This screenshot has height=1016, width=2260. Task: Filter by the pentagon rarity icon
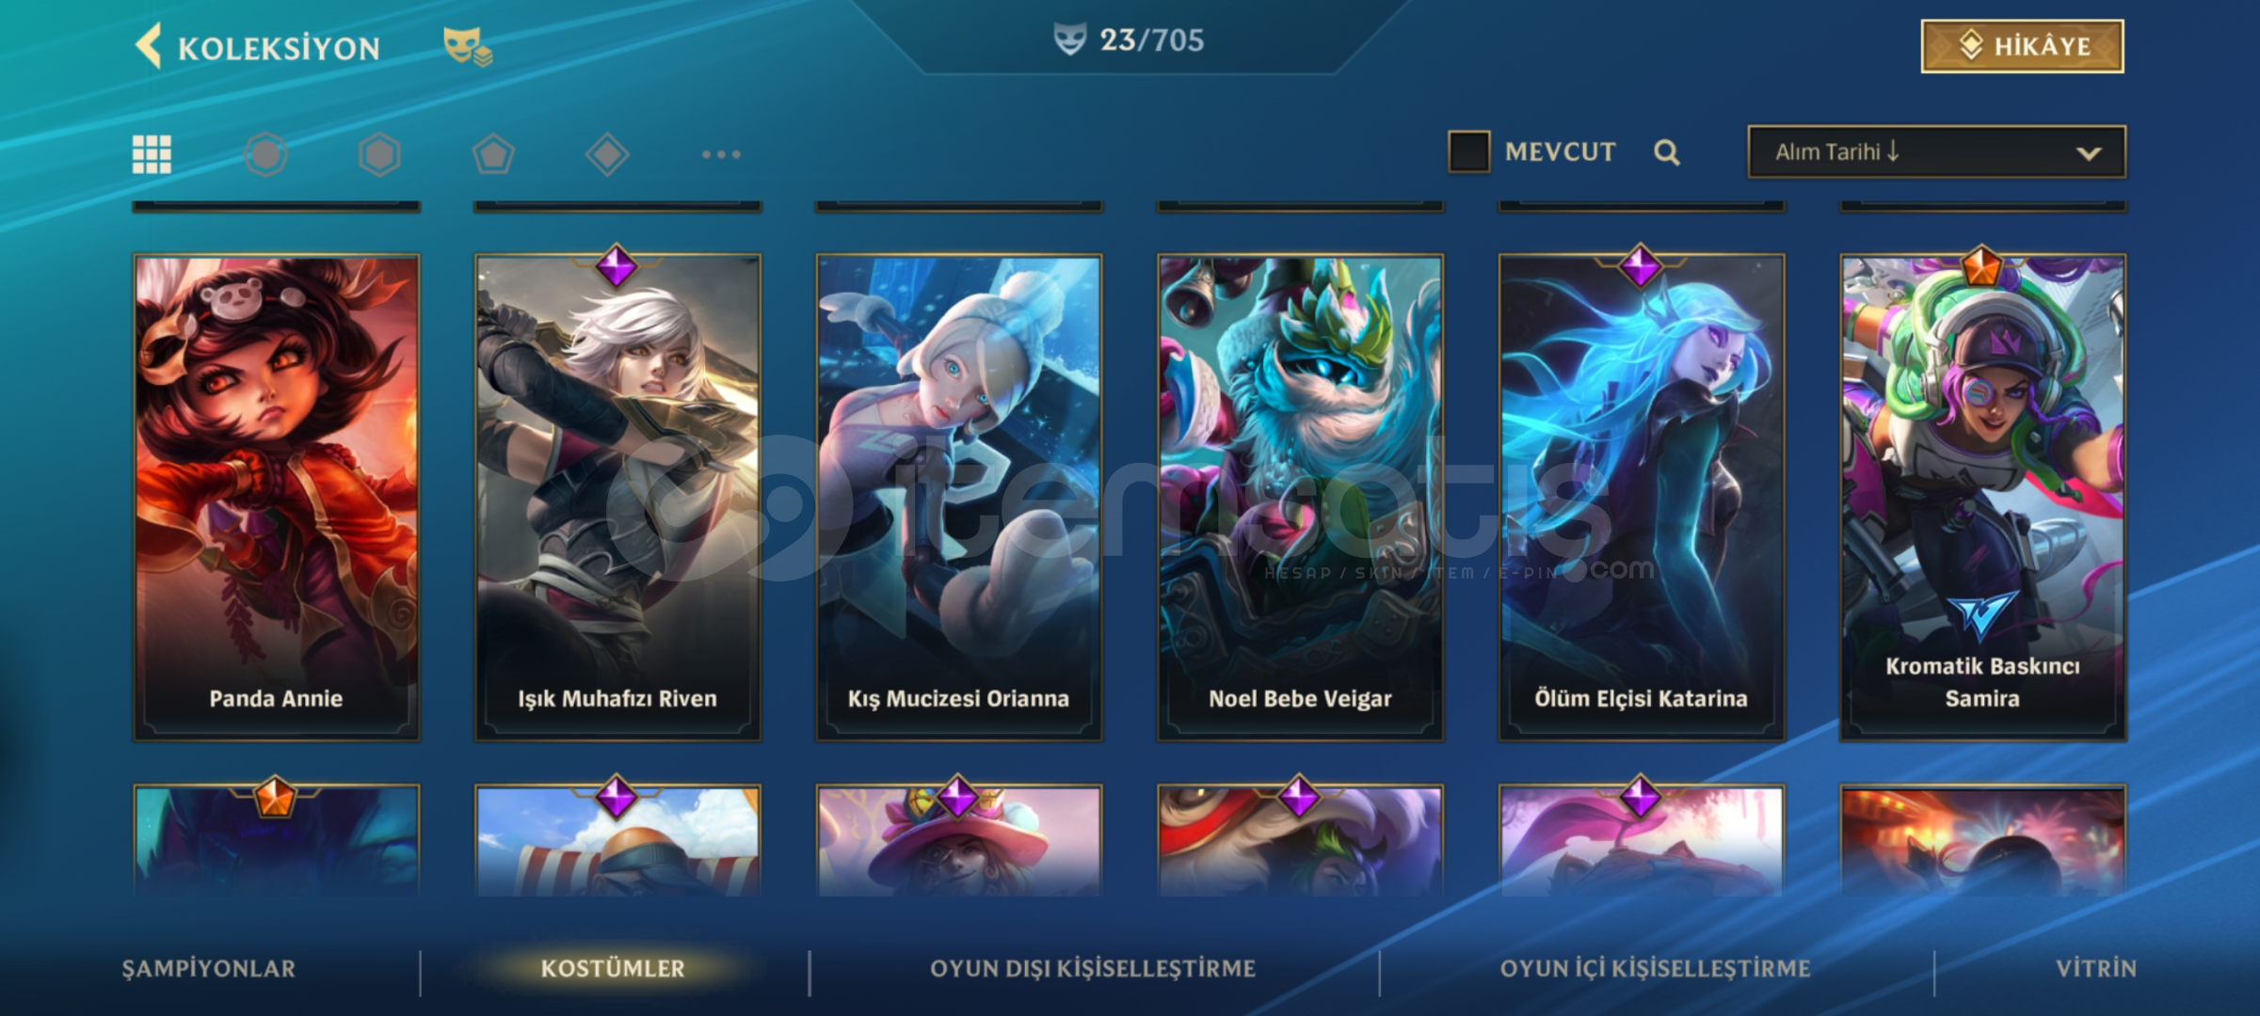point(493,154)
